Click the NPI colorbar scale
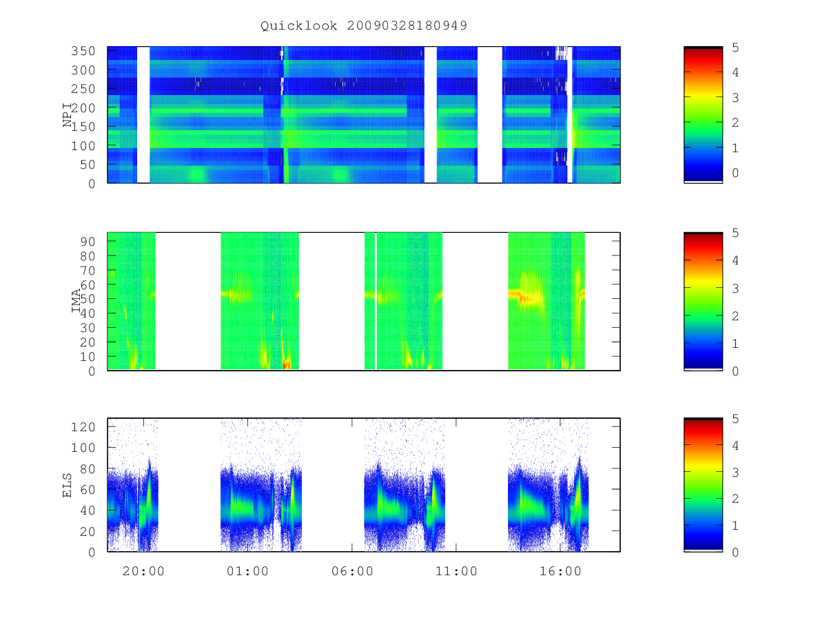Screen dimensions: 827x620 [703, 115]
